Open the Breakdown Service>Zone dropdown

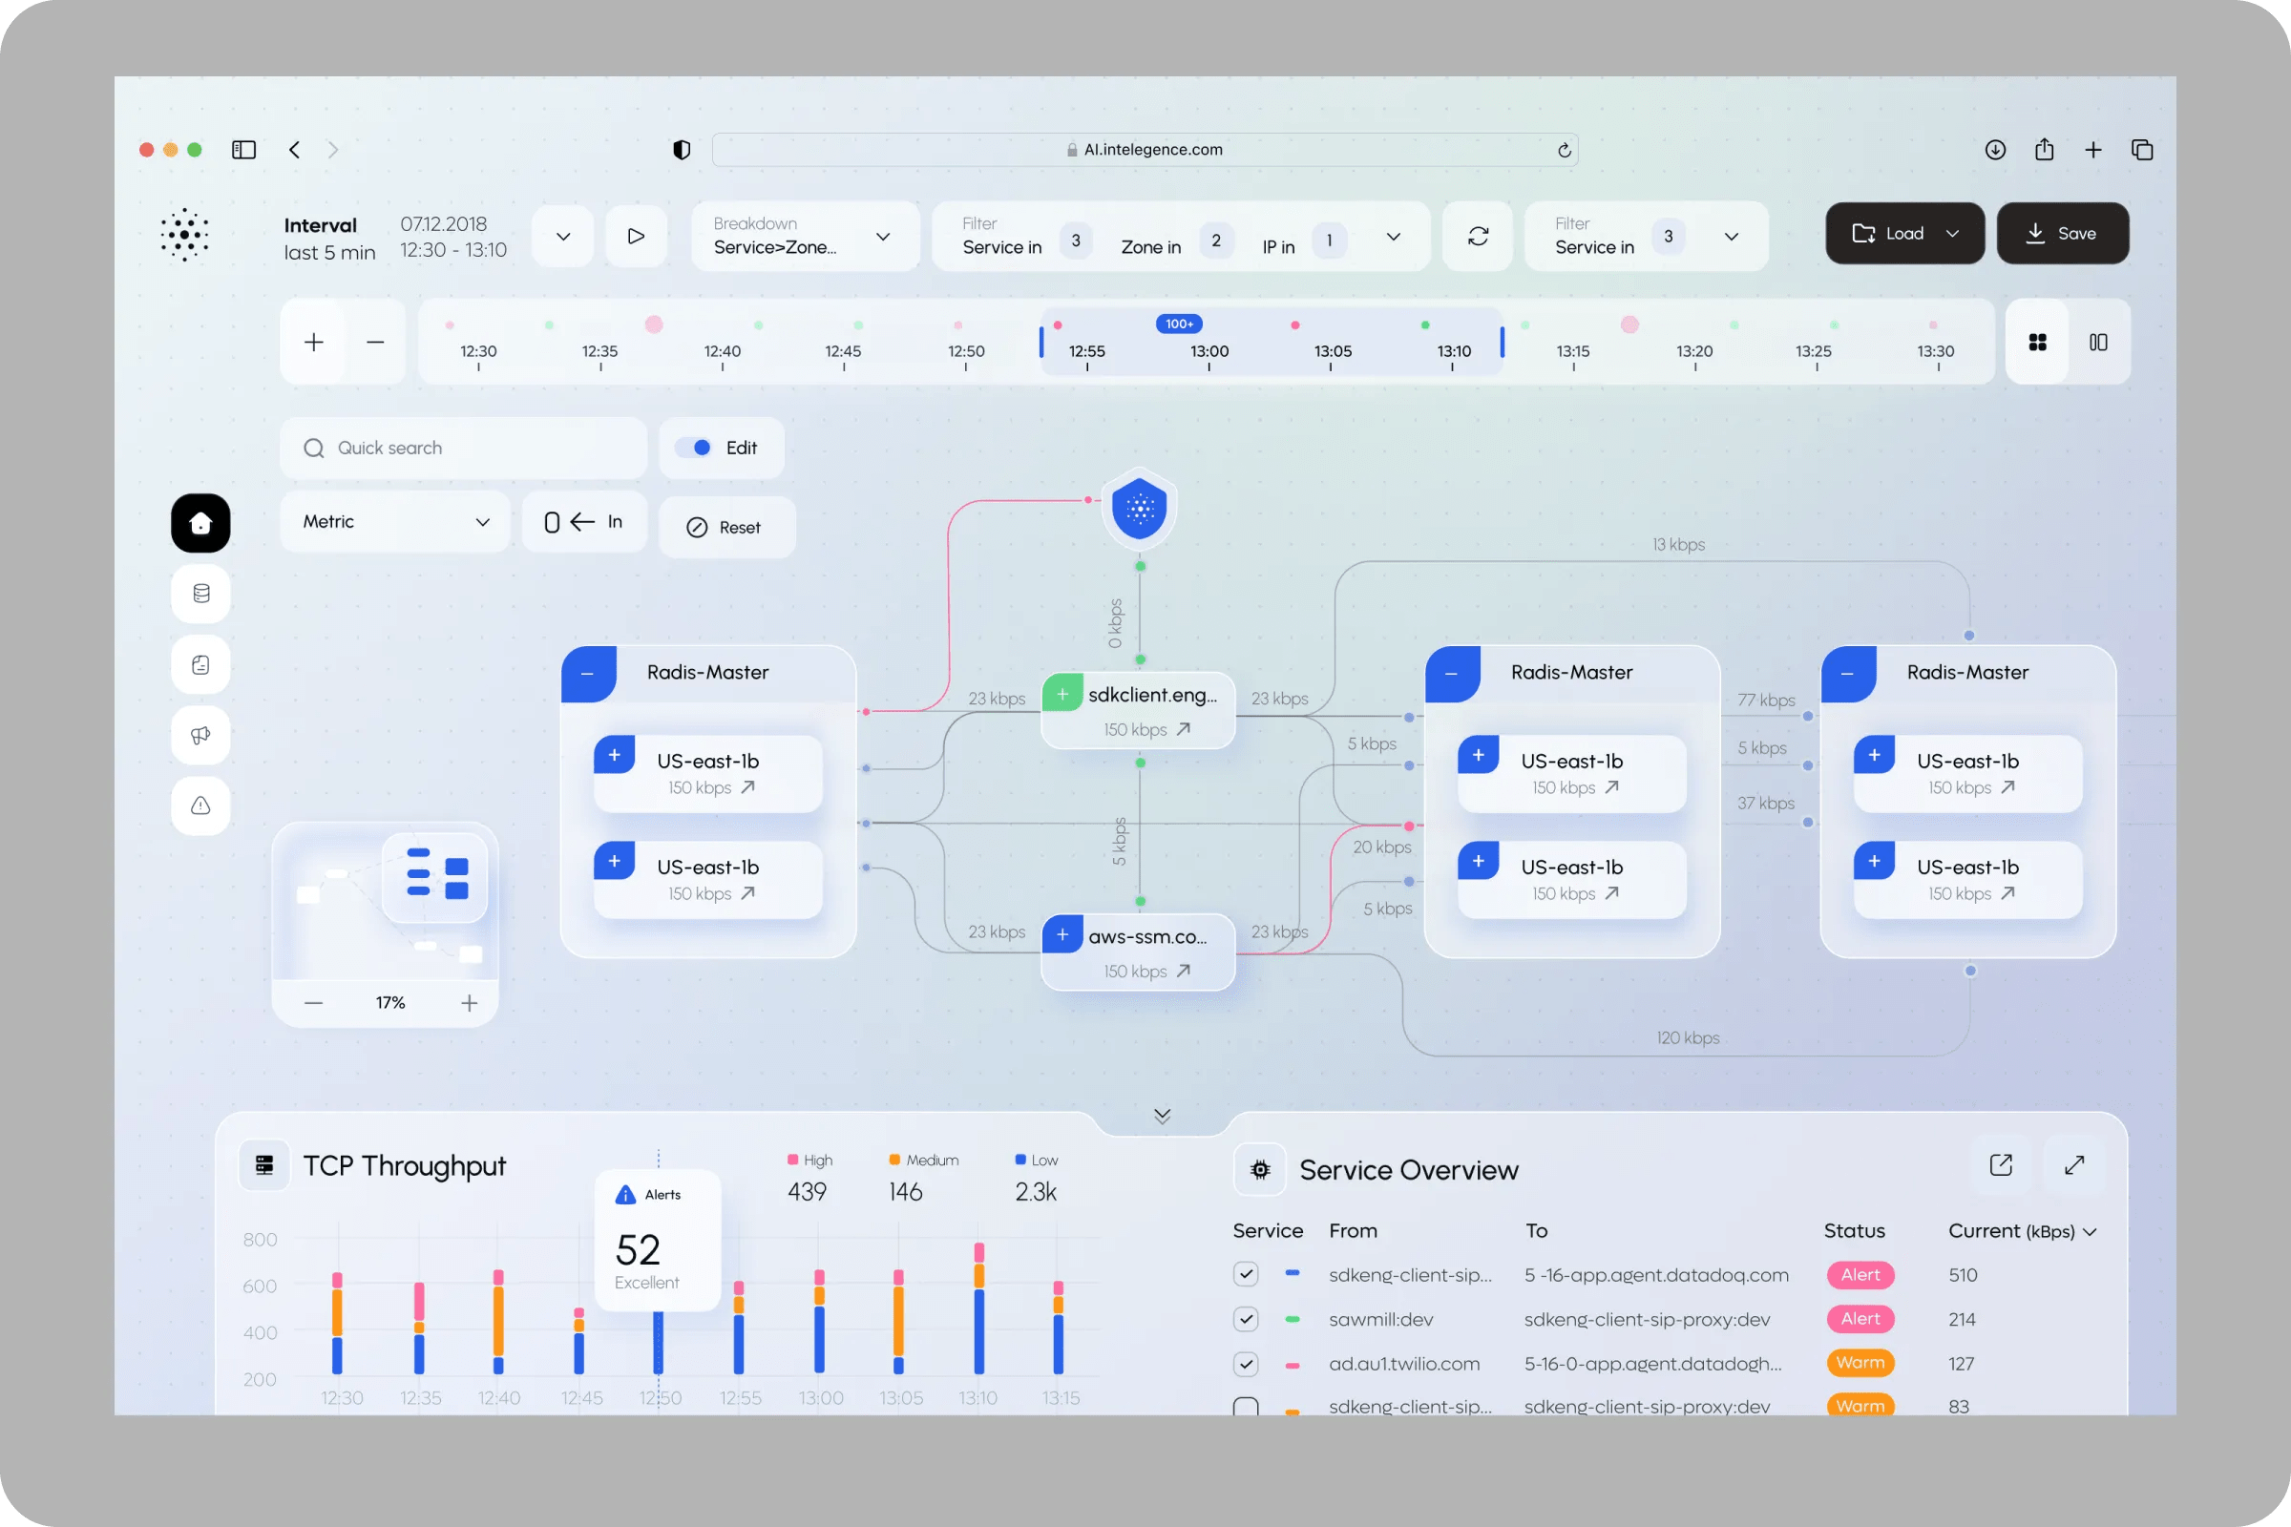click(x=805, y=236)
